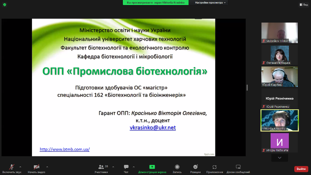Select Stobnikov Victor video thumbnail
The width and height of the screenshot is (311, 175).
coord(280,33)
